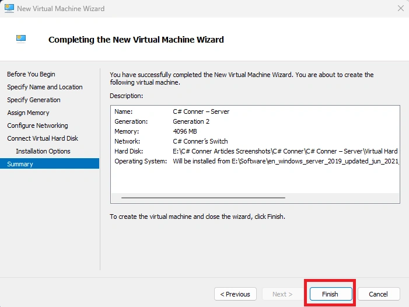Screen dimensions: 409x307
Task: Click the wizard title bar computer icon
Action: [9, 8]
